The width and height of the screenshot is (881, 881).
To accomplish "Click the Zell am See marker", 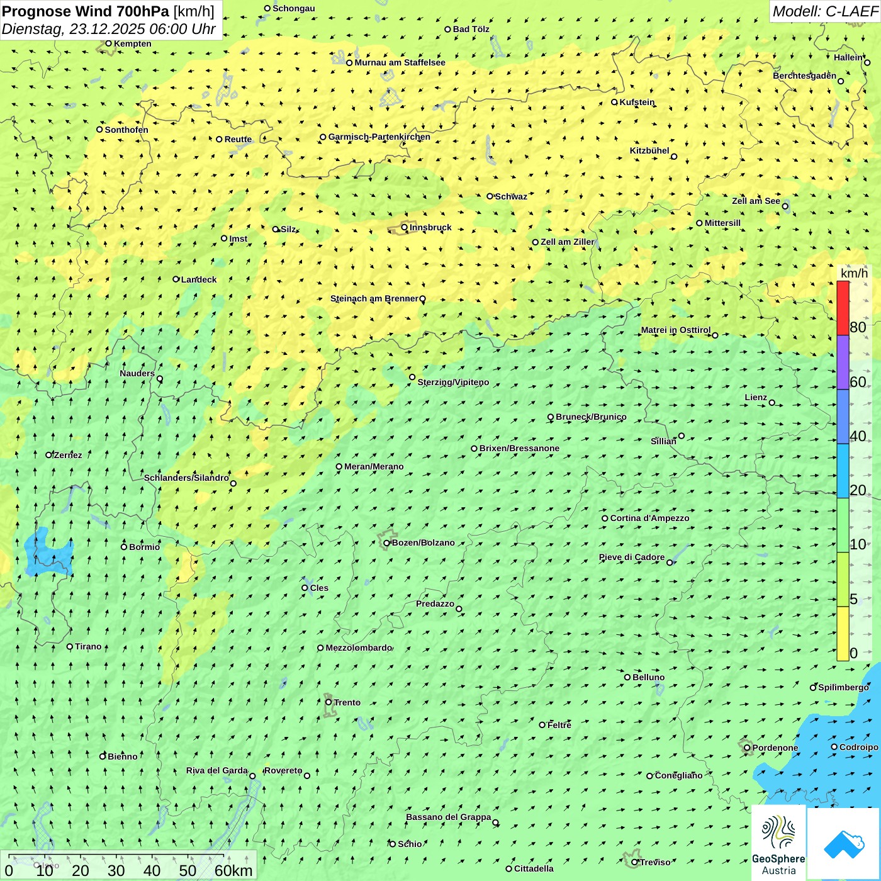I will 785,206.
